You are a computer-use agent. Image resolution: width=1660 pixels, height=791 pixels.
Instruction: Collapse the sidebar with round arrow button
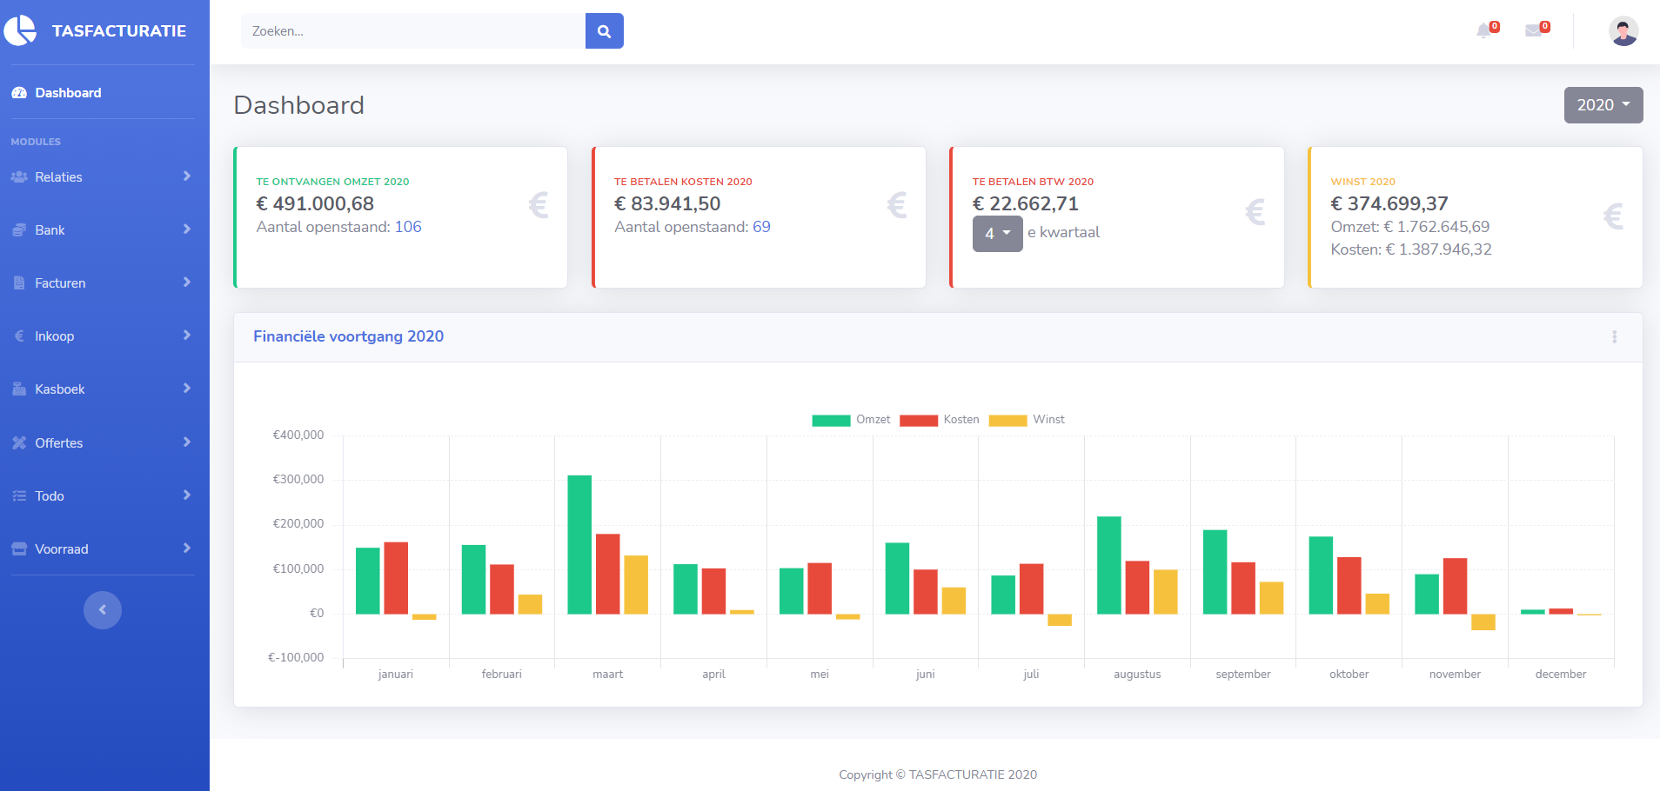(x=103, y=610)
